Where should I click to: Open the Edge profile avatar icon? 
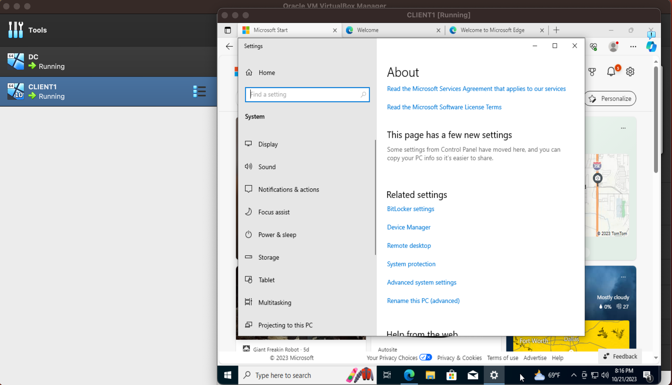click(x=613, y=46)
